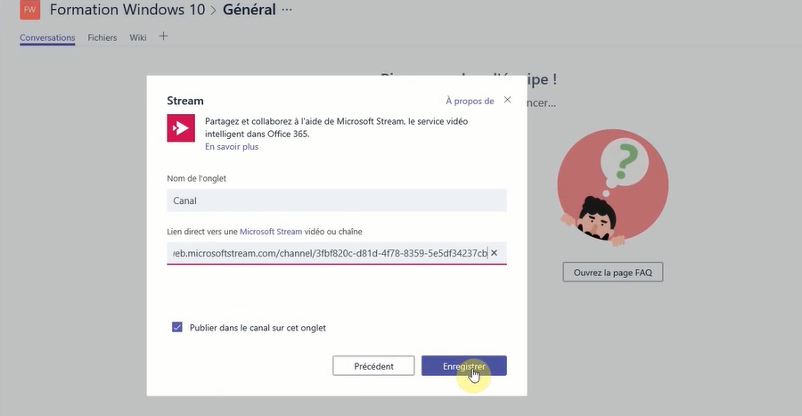This screenshot has height=416, width=802.
Task: Go back with Précédent button
Action: (373, 366)
